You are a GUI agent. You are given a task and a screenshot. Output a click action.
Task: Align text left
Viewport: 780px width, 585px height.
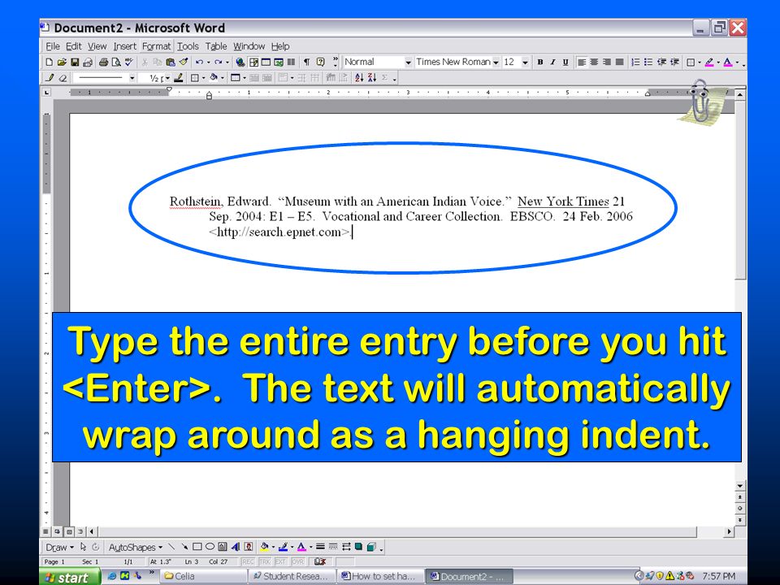(x=581, y=63)
